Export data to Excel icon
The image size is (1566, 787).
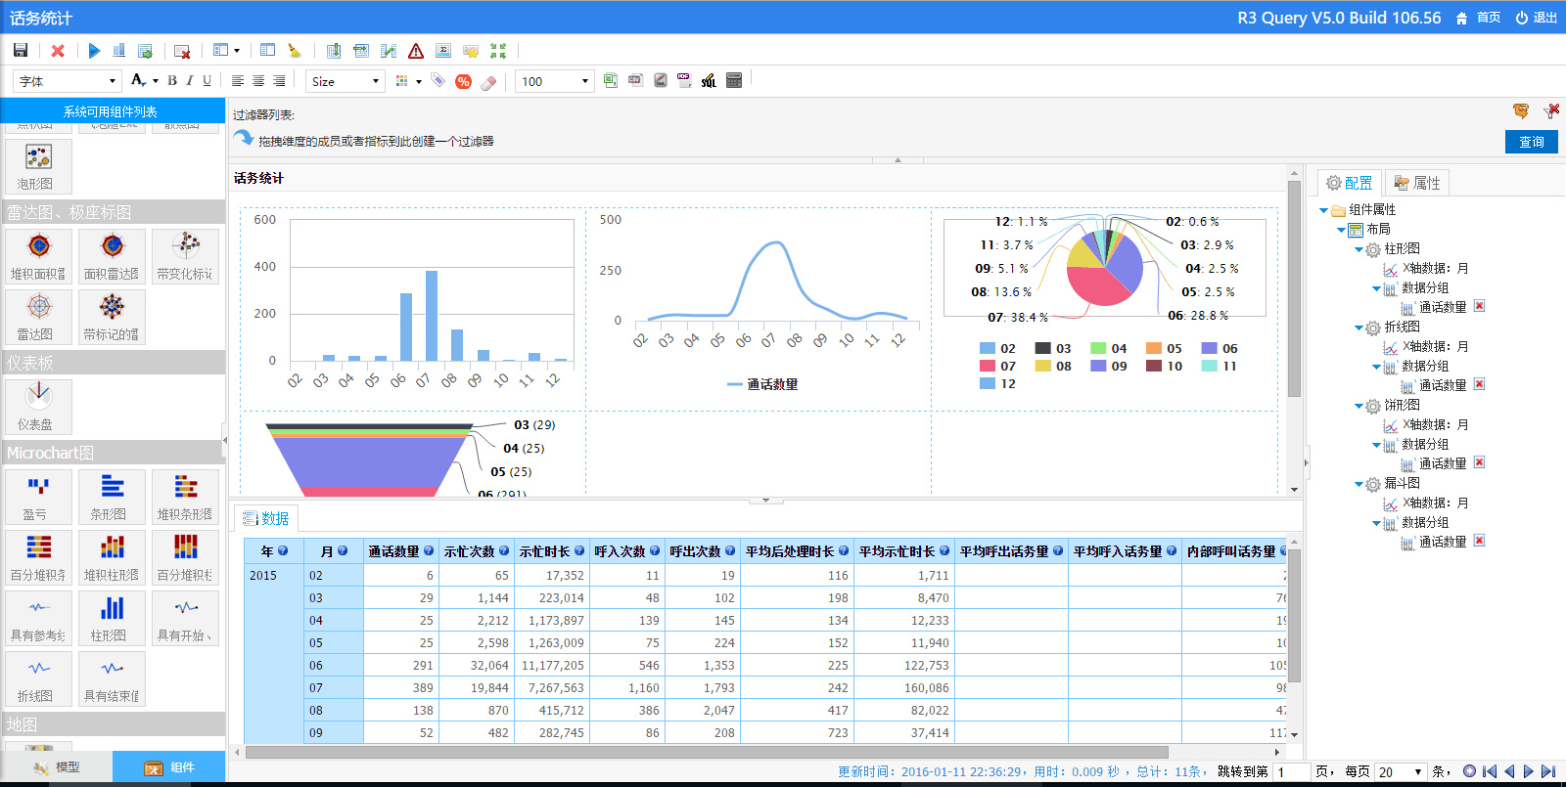tap(611, 80)
